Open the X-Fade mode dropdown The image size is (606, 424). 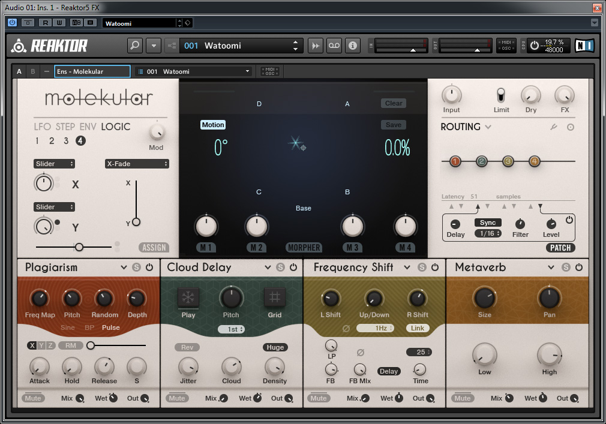pos(137,164)
